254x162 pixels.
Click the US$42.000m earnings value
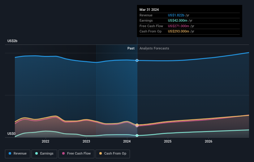178,20
